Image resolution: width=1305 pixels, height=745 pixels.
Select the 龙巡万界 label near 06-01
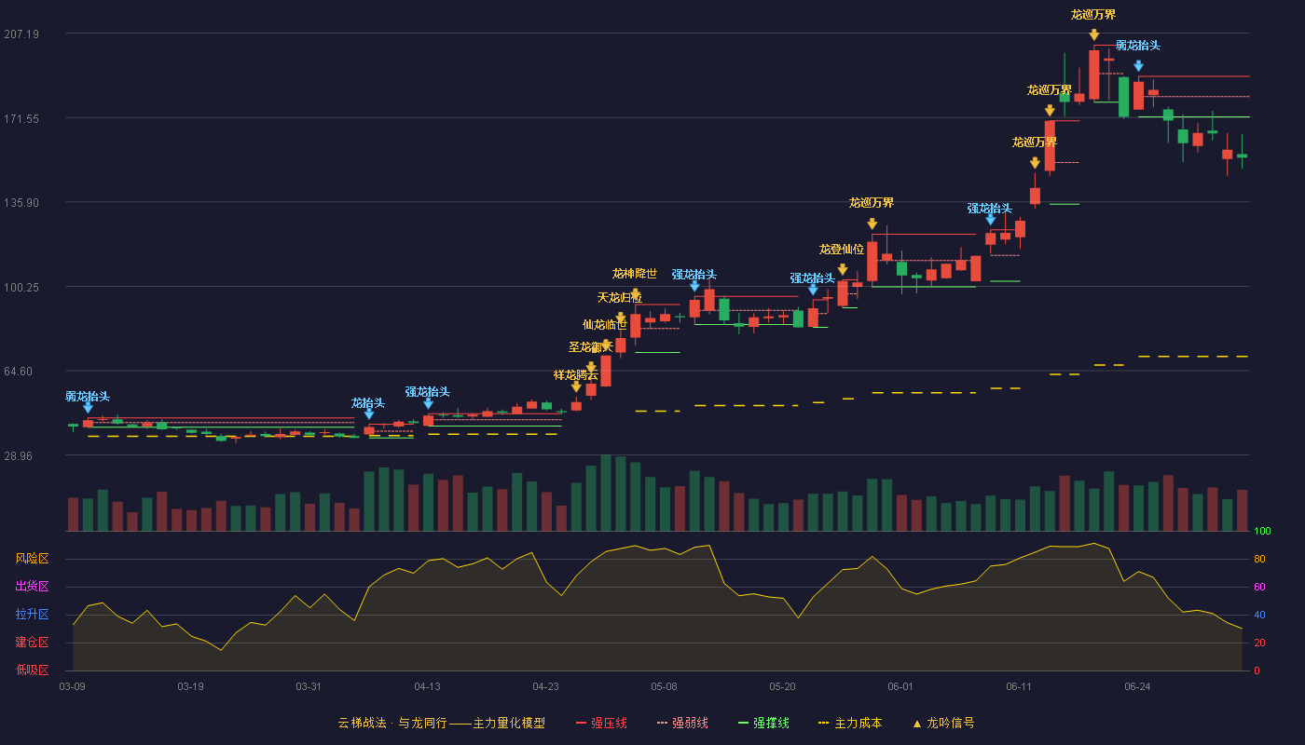pos(872,203)
